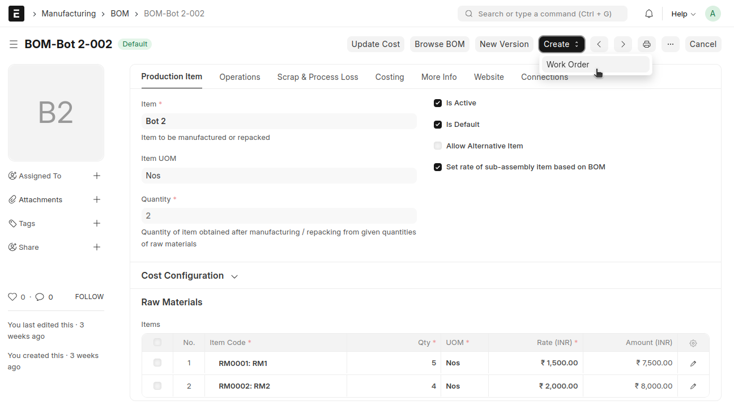Click the three-dots more options button
The image size is (734, 409).
click(671, 44)
